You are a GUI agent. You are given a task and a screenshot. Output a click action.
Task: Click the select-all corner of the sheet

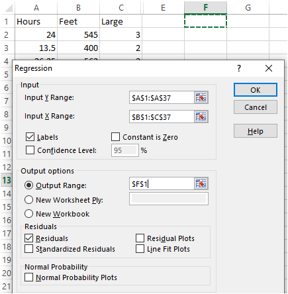pyautogui.click(x=8, y=8)
